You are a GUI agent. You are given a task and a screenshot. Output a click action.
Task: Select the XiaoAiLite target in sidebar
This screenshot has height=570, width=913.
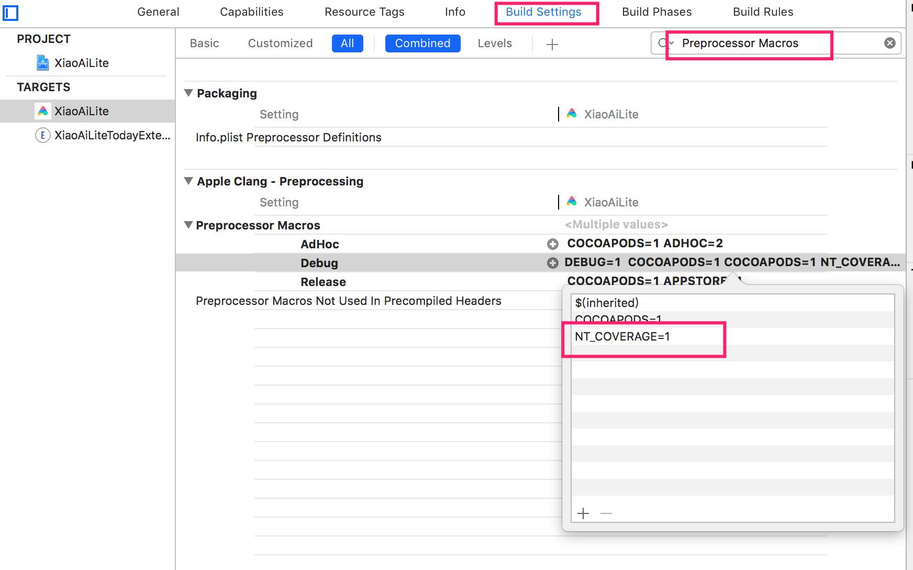[x=87, y=111]
